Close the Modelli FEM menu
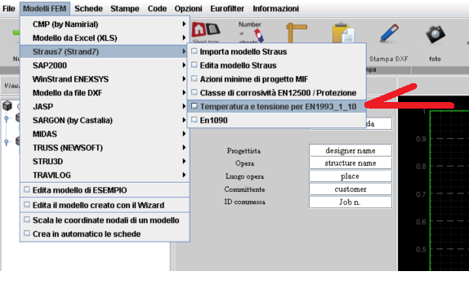 pyautogui.click(x=45, y=9)
